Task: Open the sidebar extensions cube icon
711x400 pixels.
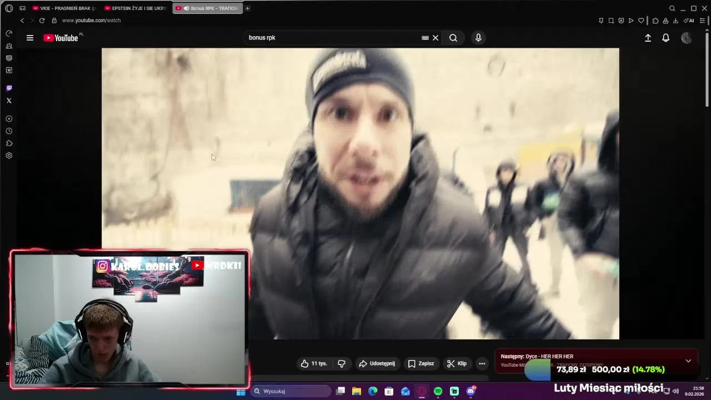Action: 9,143
